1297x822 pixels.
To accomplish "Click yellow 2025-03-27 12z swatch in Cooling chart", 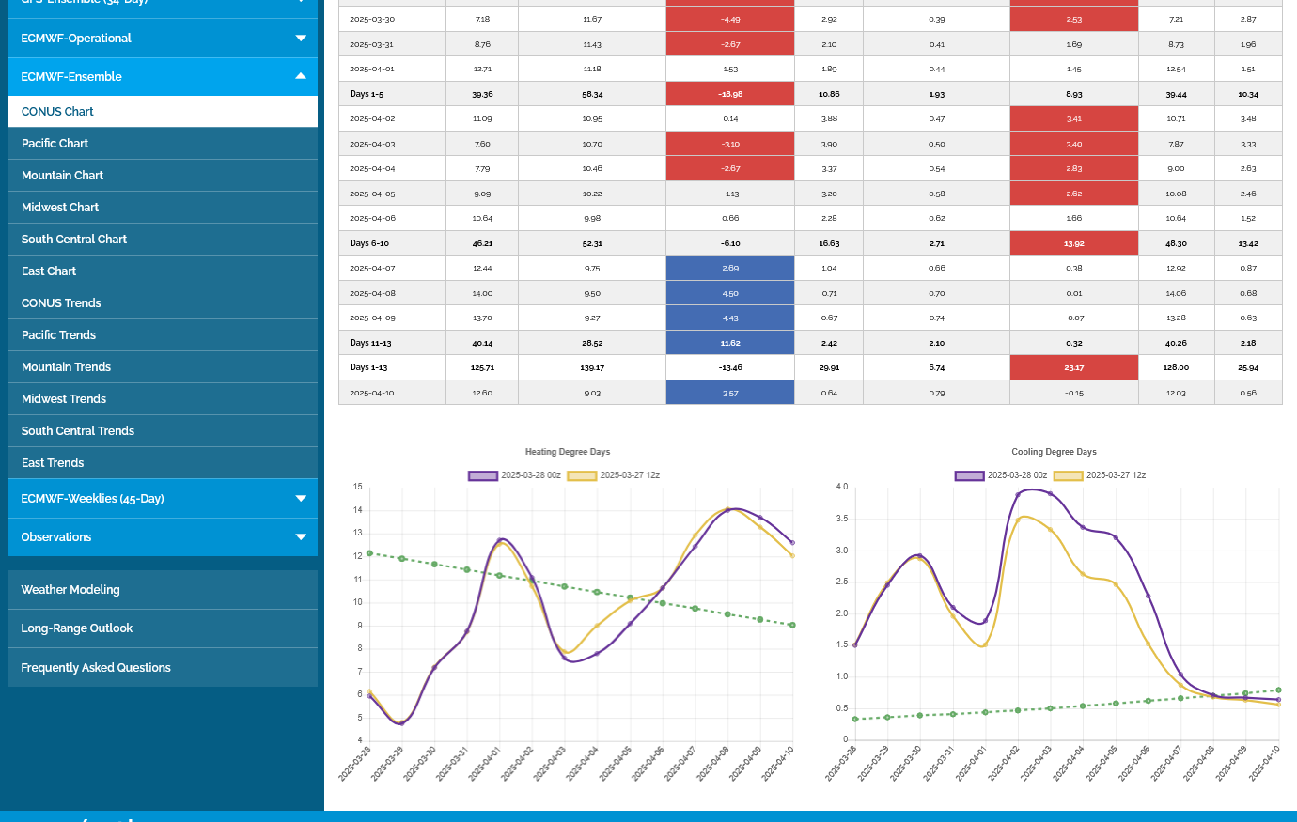I will [1069, 475].
